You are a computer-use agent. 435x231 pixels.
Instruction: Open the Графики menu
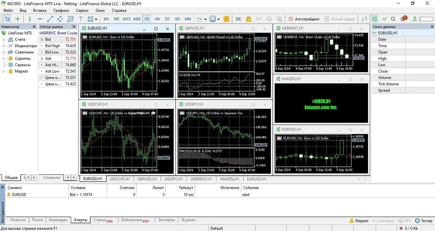tap(61, 10)
